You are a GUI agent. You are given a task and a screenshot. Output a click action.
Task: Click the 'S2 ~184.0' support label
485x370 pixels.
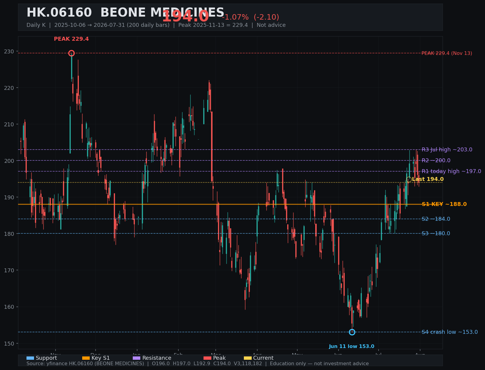click(x=436, y=219)
